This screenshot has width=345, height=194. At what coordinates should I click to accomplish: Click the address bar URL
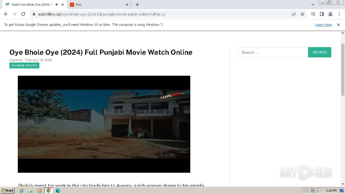click(102, 14)
